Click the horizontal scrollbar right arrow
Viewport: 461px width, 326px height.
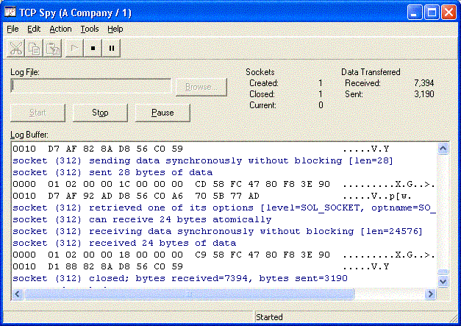tap(431, 294)
